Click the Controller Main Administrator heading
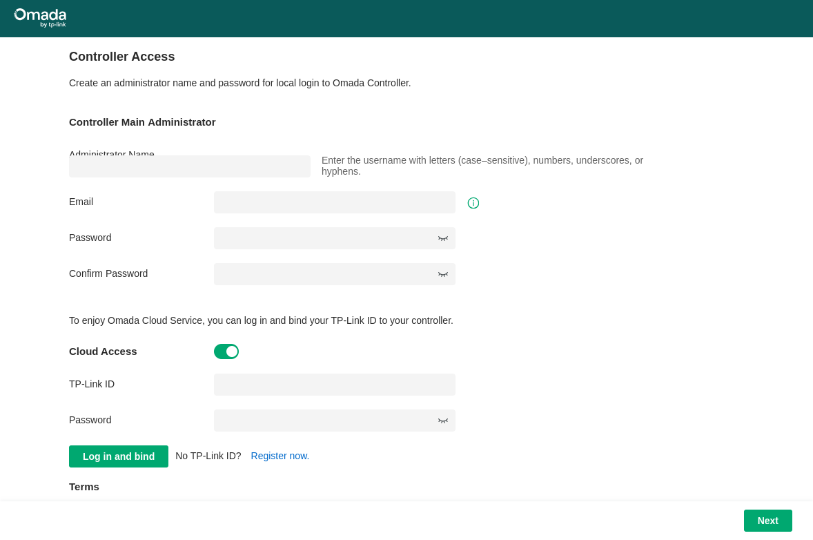 (142, 122)
